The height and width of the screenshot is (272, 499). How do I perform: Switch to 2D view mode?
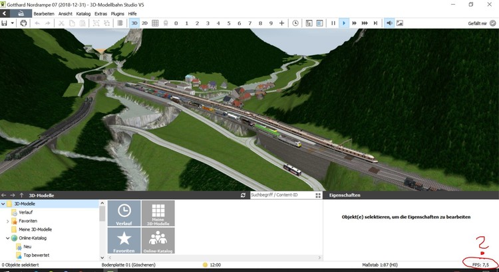pos(144,23)
